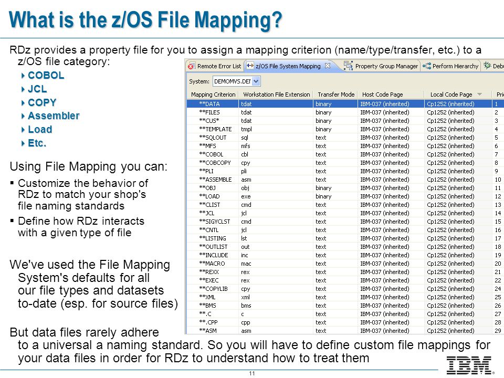
Task: Select the **SQLOUT mapping criterion
Action: click(213, 138)
